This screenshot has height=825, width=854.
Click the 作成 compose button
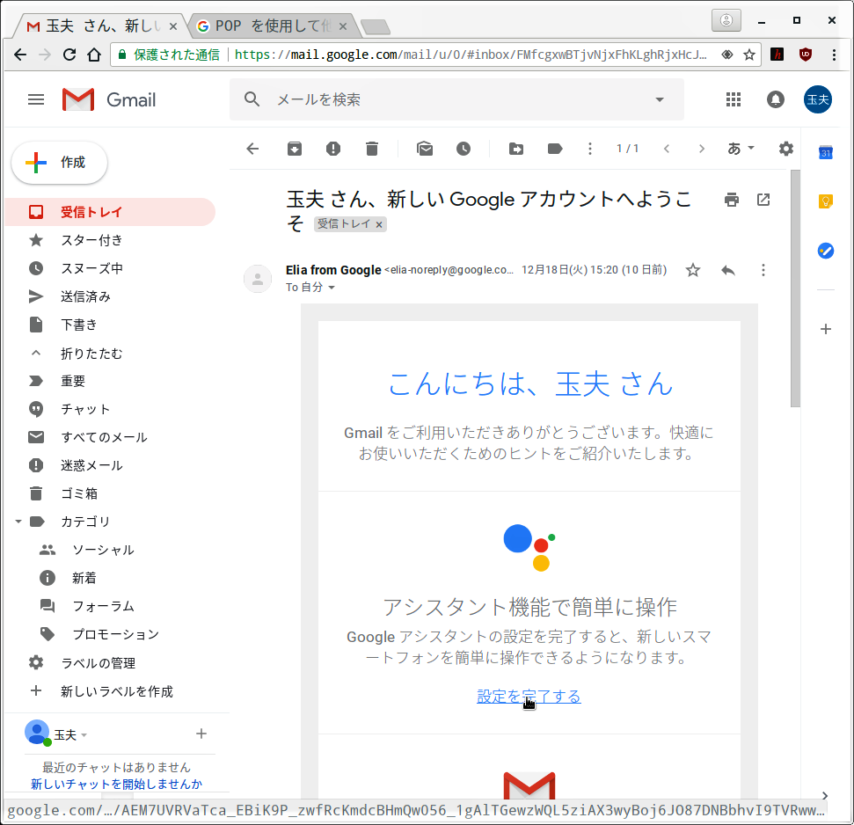59,163
